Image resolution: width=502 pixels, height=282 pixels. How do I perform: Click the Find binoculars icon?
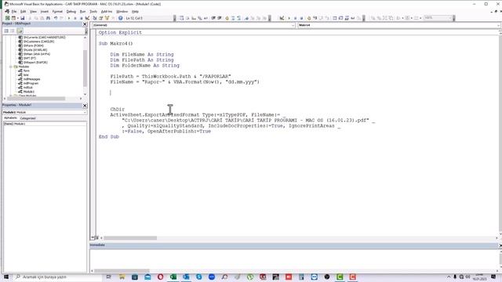point(48,18)
